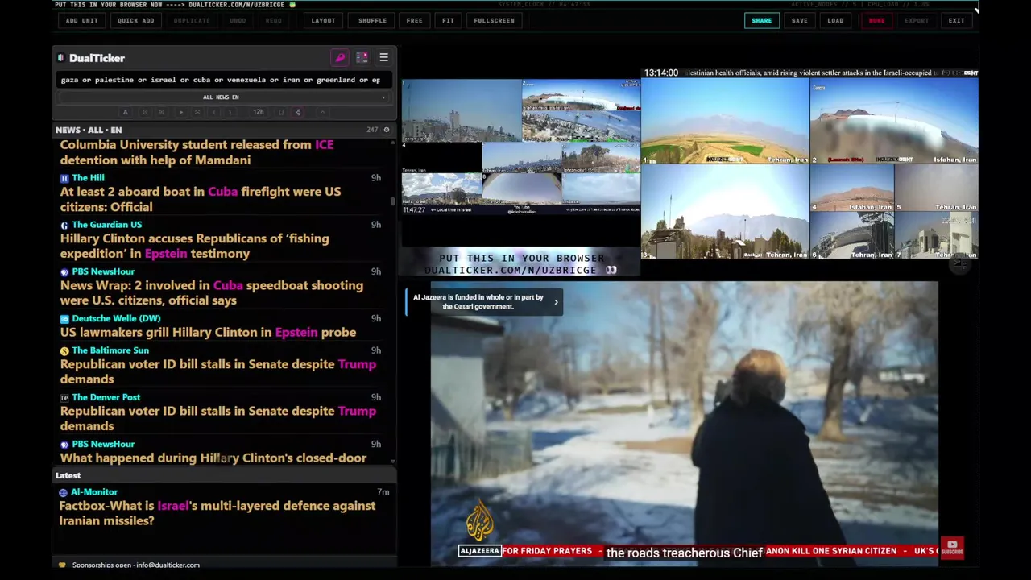The width and height of the screenshot is (1031, 580).
Task: Click the red NUKE button
Action: (876, 20)
